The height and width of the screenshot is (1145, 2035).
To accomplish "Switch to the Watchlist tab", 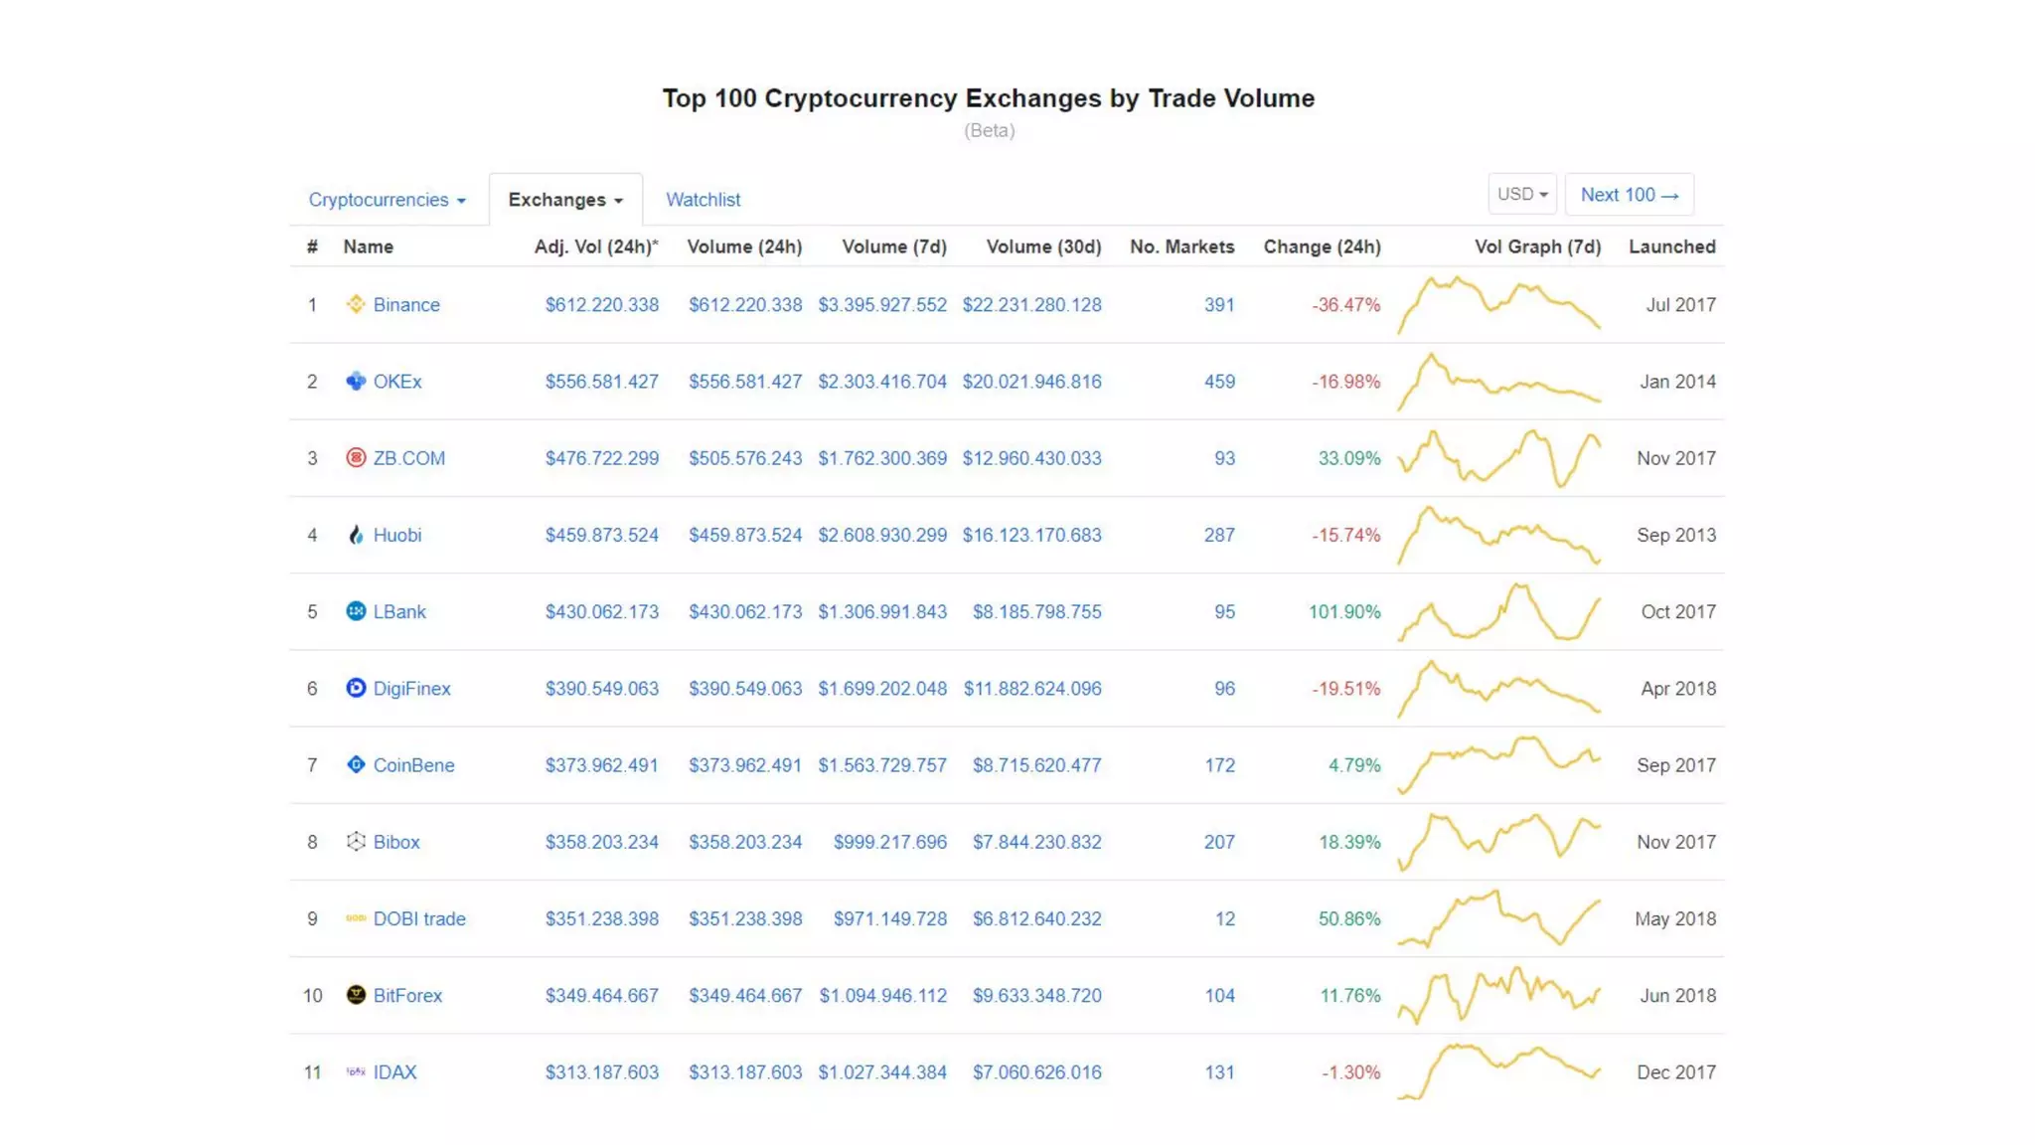I will pyautogui.click(x=703, y=200).
